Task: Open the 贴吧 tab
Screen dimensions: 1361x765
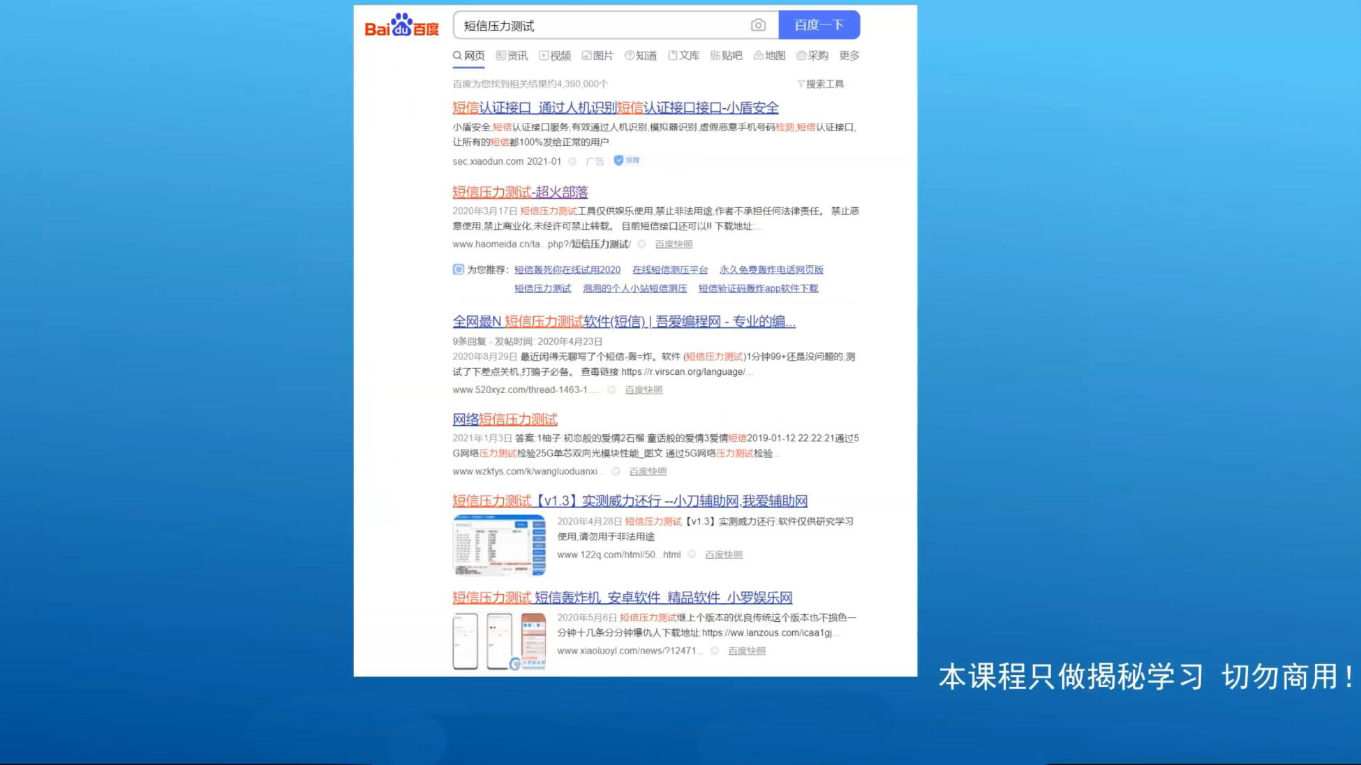Action: 727,56
